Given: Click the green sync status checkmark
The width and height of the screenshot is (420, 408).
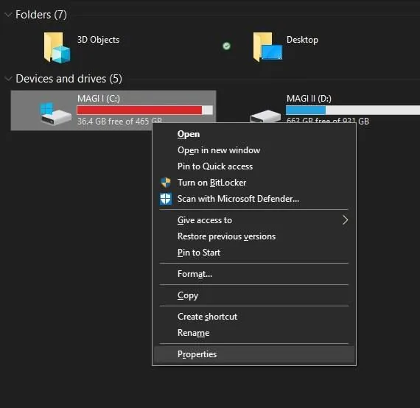Looking at the screenshot, I should pyautogui.click(x=226, y=46).
